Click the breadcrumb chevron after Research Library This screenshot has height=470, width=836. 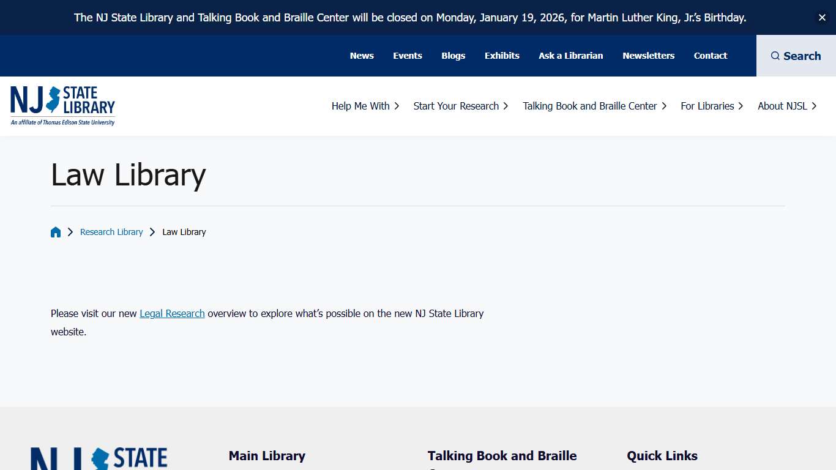[x=152, y=232]
